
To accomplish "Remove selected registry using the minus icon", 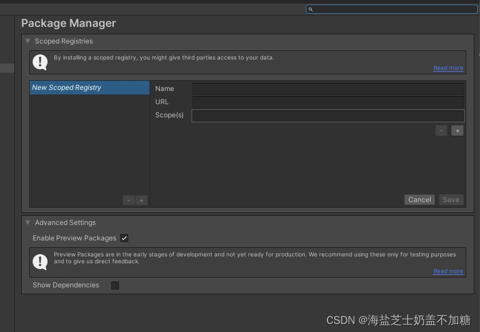I will 128,200.
